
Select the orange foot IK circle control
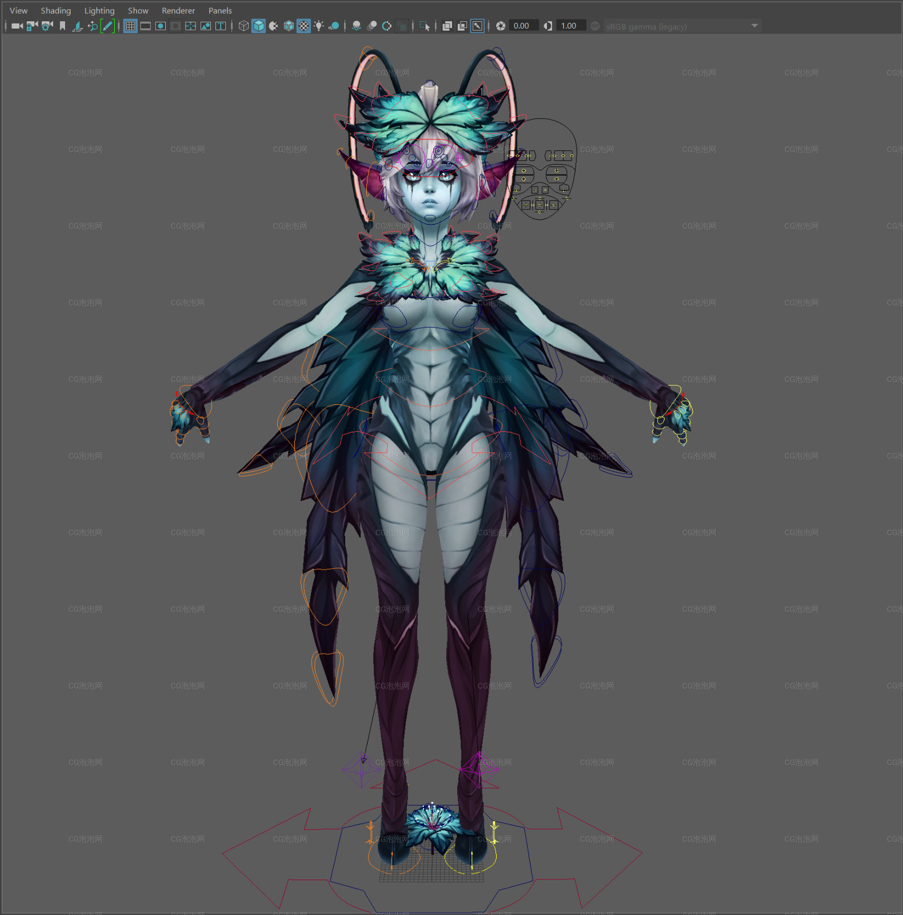pos(393,856)
